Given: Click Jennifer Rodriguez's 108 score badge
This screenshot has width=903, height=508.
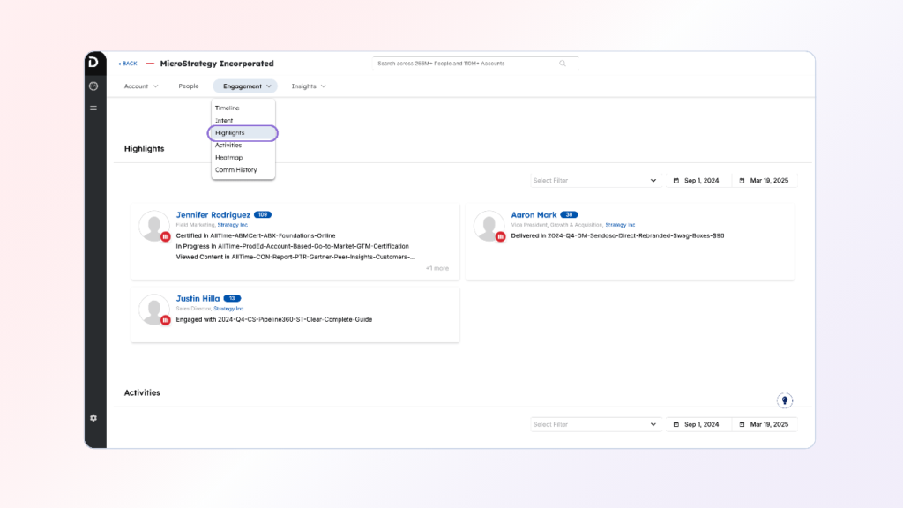Looking at the screenshot, I should [263, 215].
